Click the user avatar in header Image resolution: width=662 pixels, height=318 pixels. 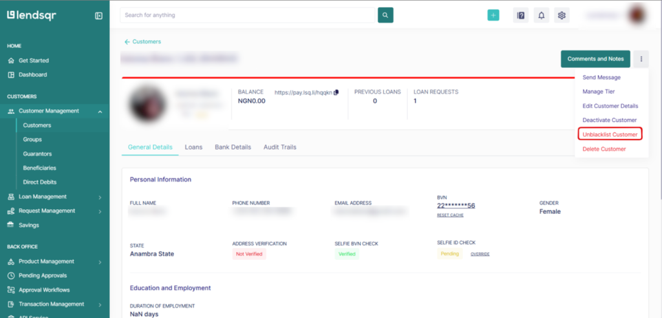pos(637,16)
